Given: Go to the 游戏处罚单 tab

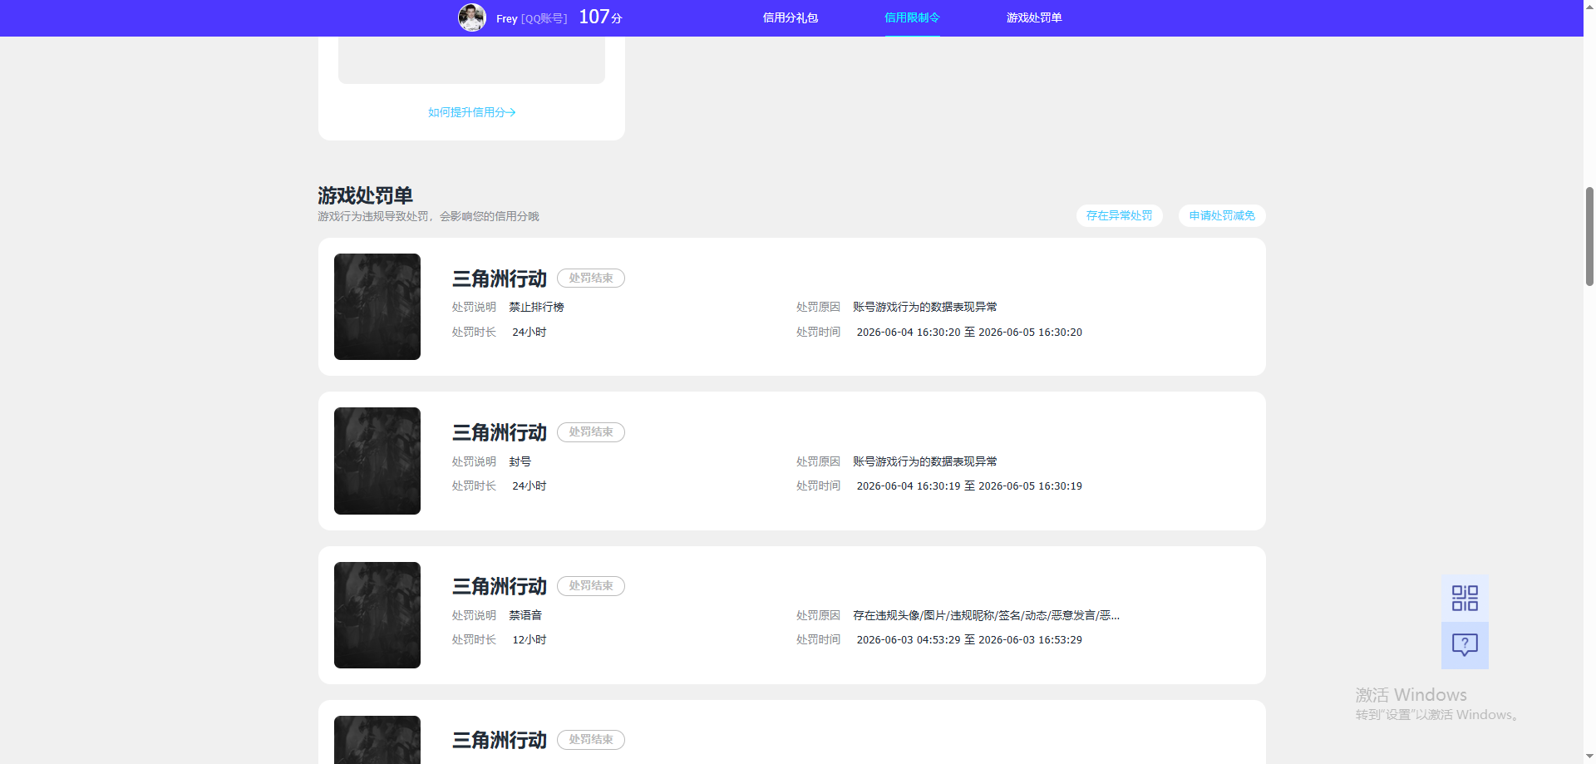Looking at the screenshot, I should pos(1034,17).
